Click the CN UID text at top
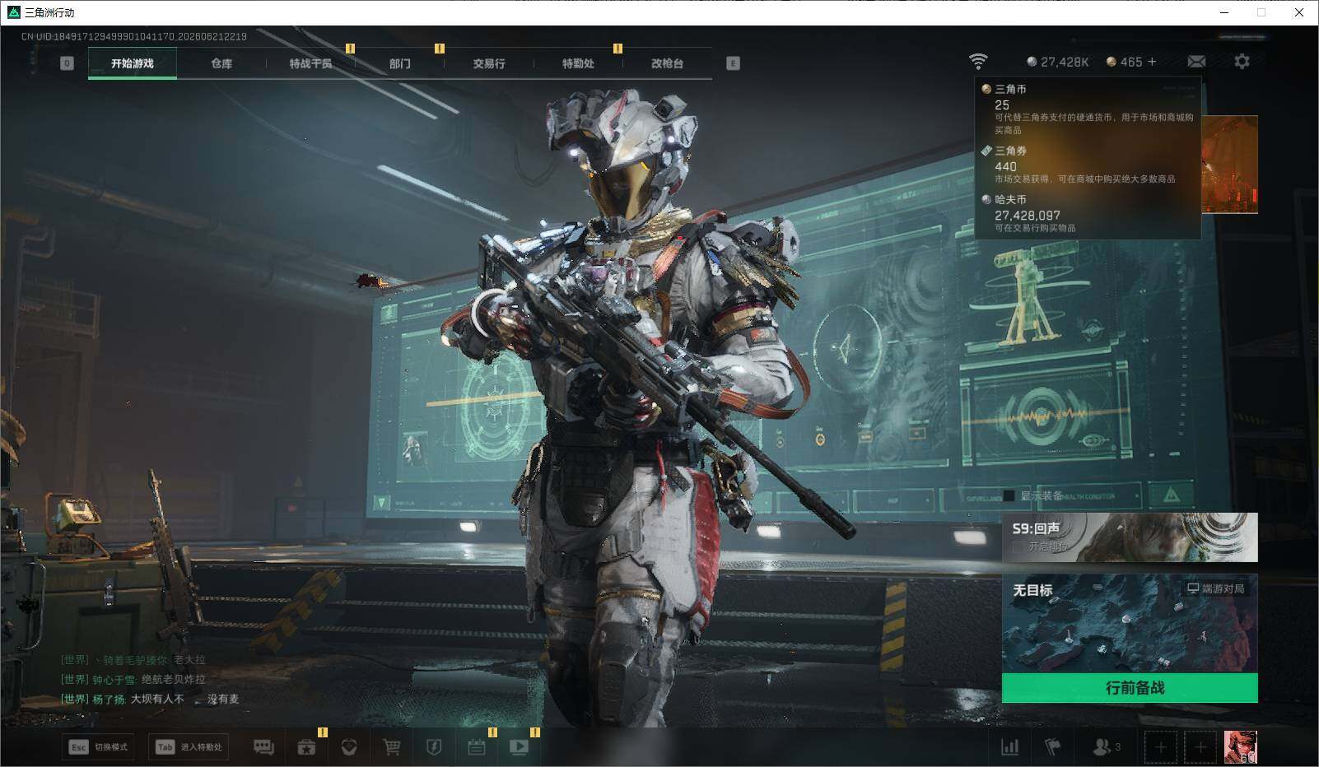 click(134, 36)
